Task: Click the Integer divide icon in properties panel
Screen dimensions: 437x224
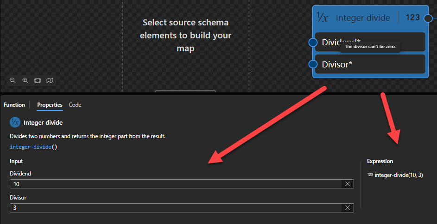Action: [15, 122]
